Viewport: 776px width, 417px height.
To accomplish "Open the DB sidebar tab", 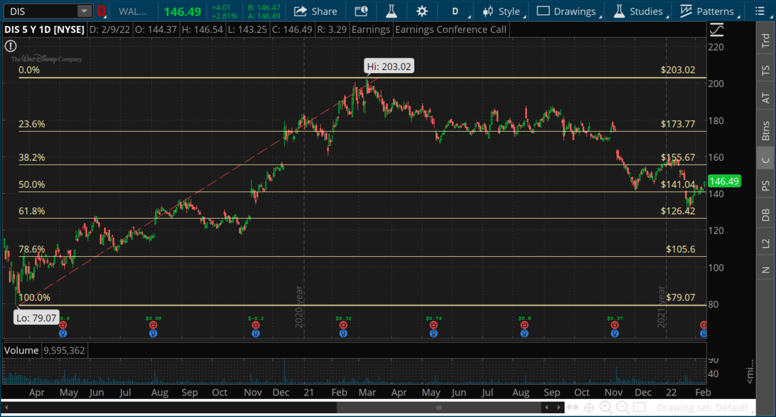I will (766, 215).
